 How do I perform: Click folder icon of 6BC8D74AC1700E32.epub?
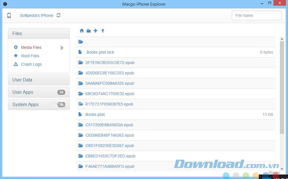81,94
